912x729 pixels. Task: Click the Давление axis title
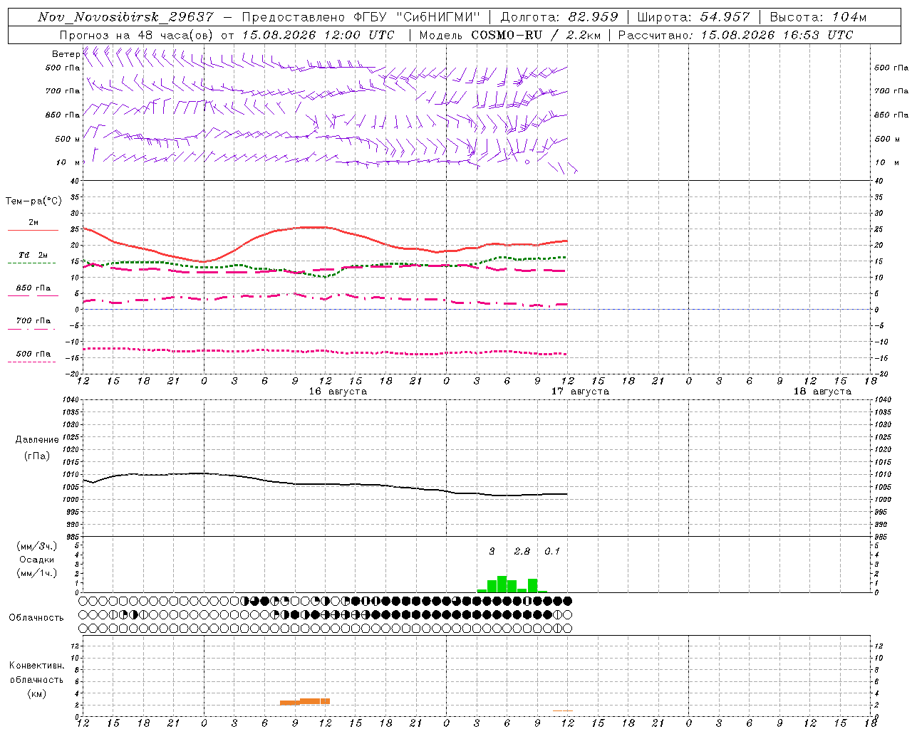point(37,440)
